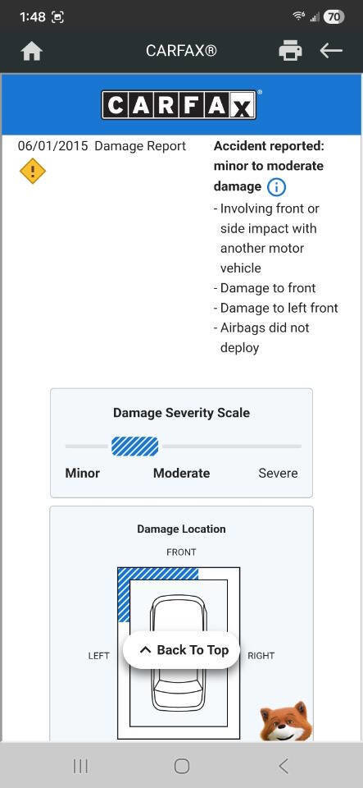Tap the Severe severity label
Screen dimensions: 363x788
click(x=278, y=473)
